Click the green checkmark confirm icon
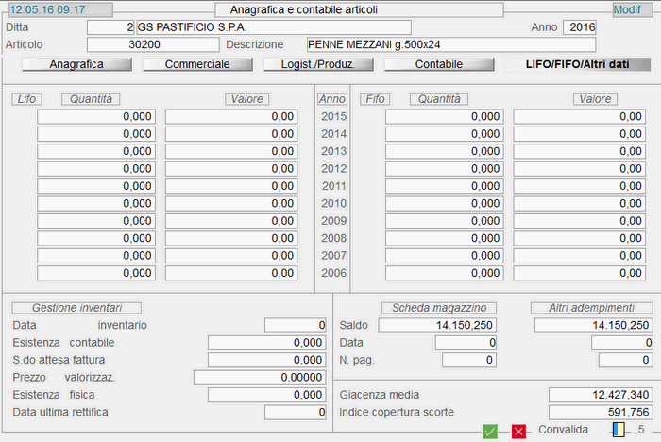 tap(490, 431)
